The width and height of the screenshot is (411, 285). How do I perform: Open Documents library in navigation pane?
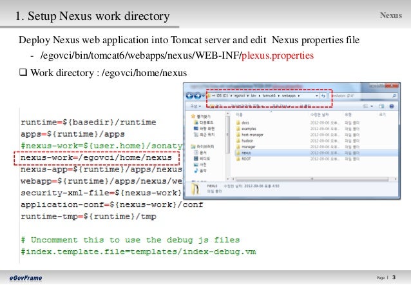tap(200, 152)
